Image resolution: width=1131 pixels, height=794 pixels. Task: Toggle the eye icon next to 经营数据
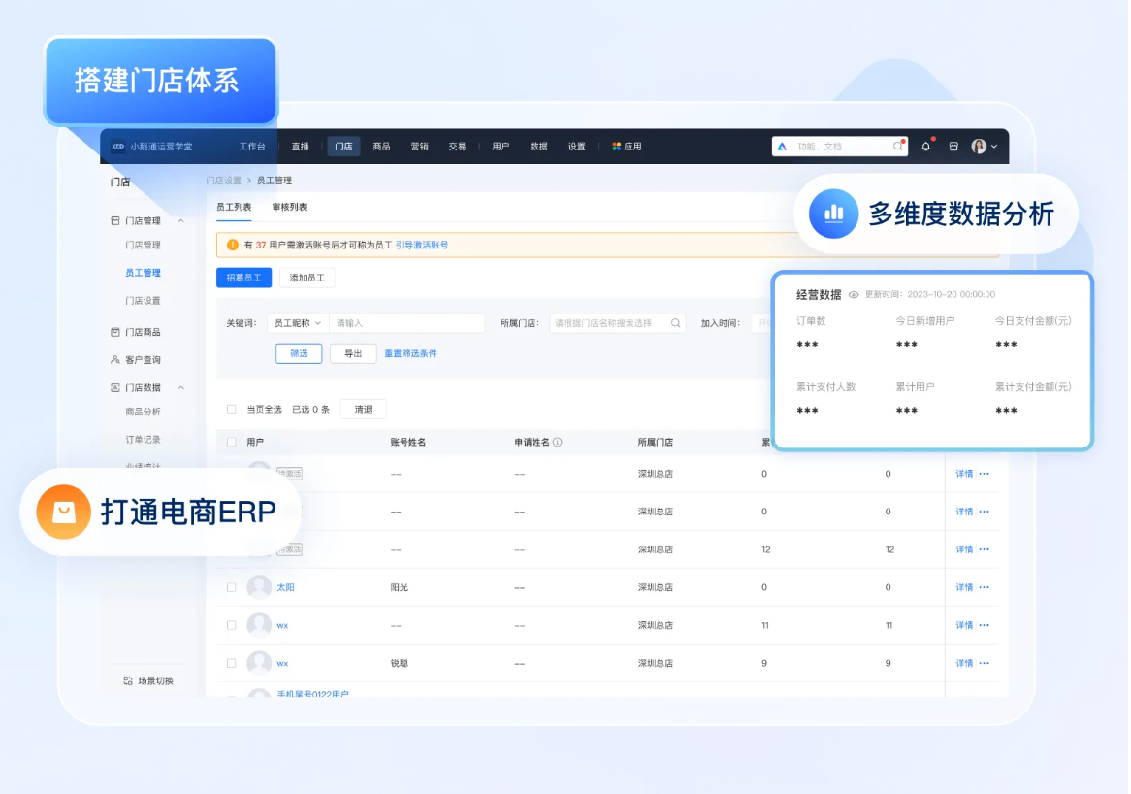tap(855, 294)
